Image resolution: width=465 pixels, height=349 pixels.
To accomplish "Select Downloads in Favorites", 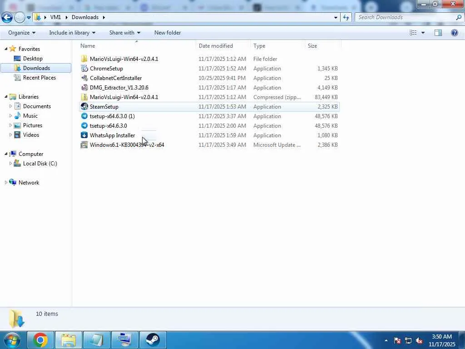I will tap(36, 68).
